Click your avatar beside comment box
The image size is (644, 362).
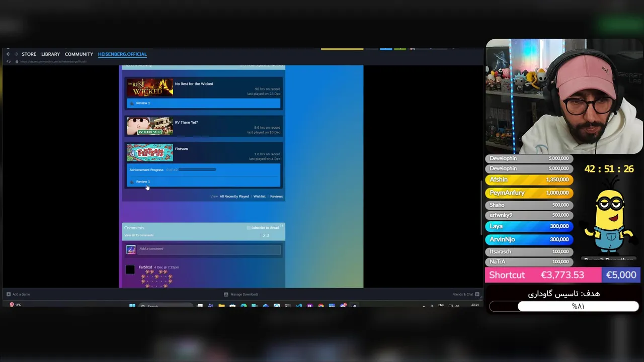click(131, 249)
